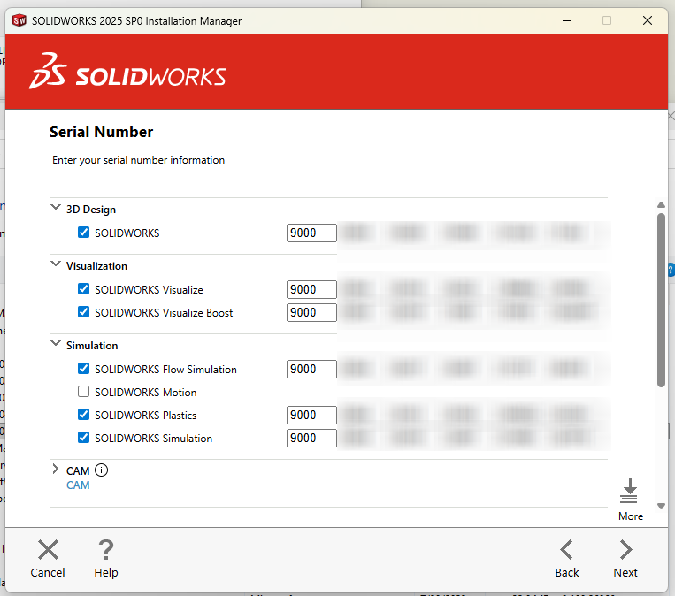The image size is (675, 596).
Task: Open the blue CAM link
Action: pos(78,485)
